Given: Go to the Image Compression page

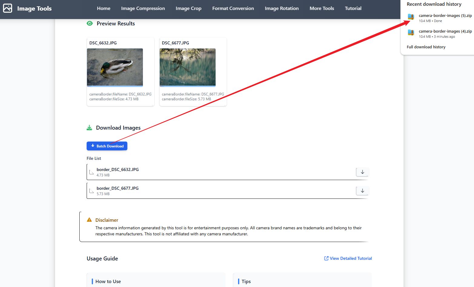Looking at the screenshot, I should 143,8.
